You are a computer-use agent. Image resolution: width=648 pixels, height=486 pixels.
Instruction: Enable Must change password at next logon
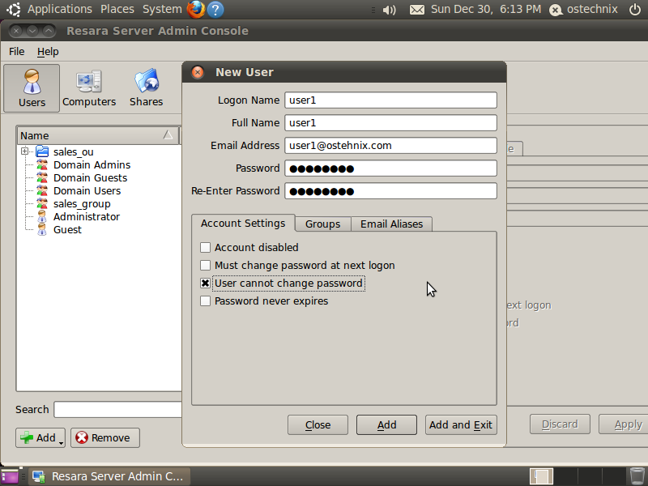[x=205, y=266]
